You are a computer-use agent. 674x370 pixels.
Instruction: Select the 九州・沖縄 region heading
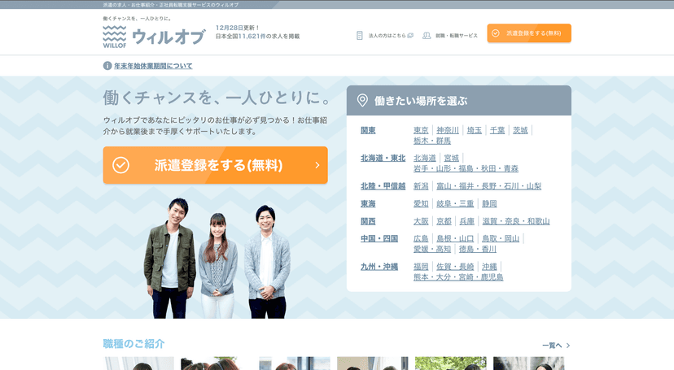tap(379, 267)
